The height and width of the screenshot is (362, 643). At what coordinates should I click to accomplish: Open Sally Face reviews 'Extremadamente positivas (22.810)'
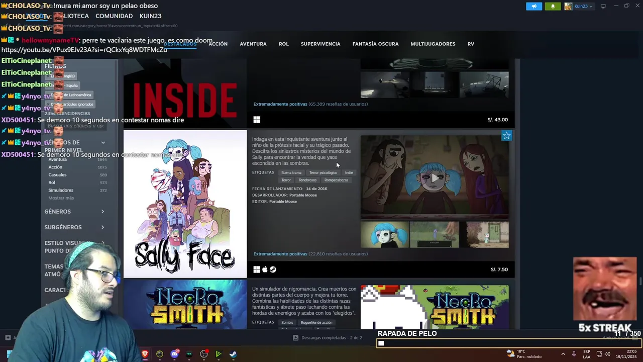click(x=310, y=254)
